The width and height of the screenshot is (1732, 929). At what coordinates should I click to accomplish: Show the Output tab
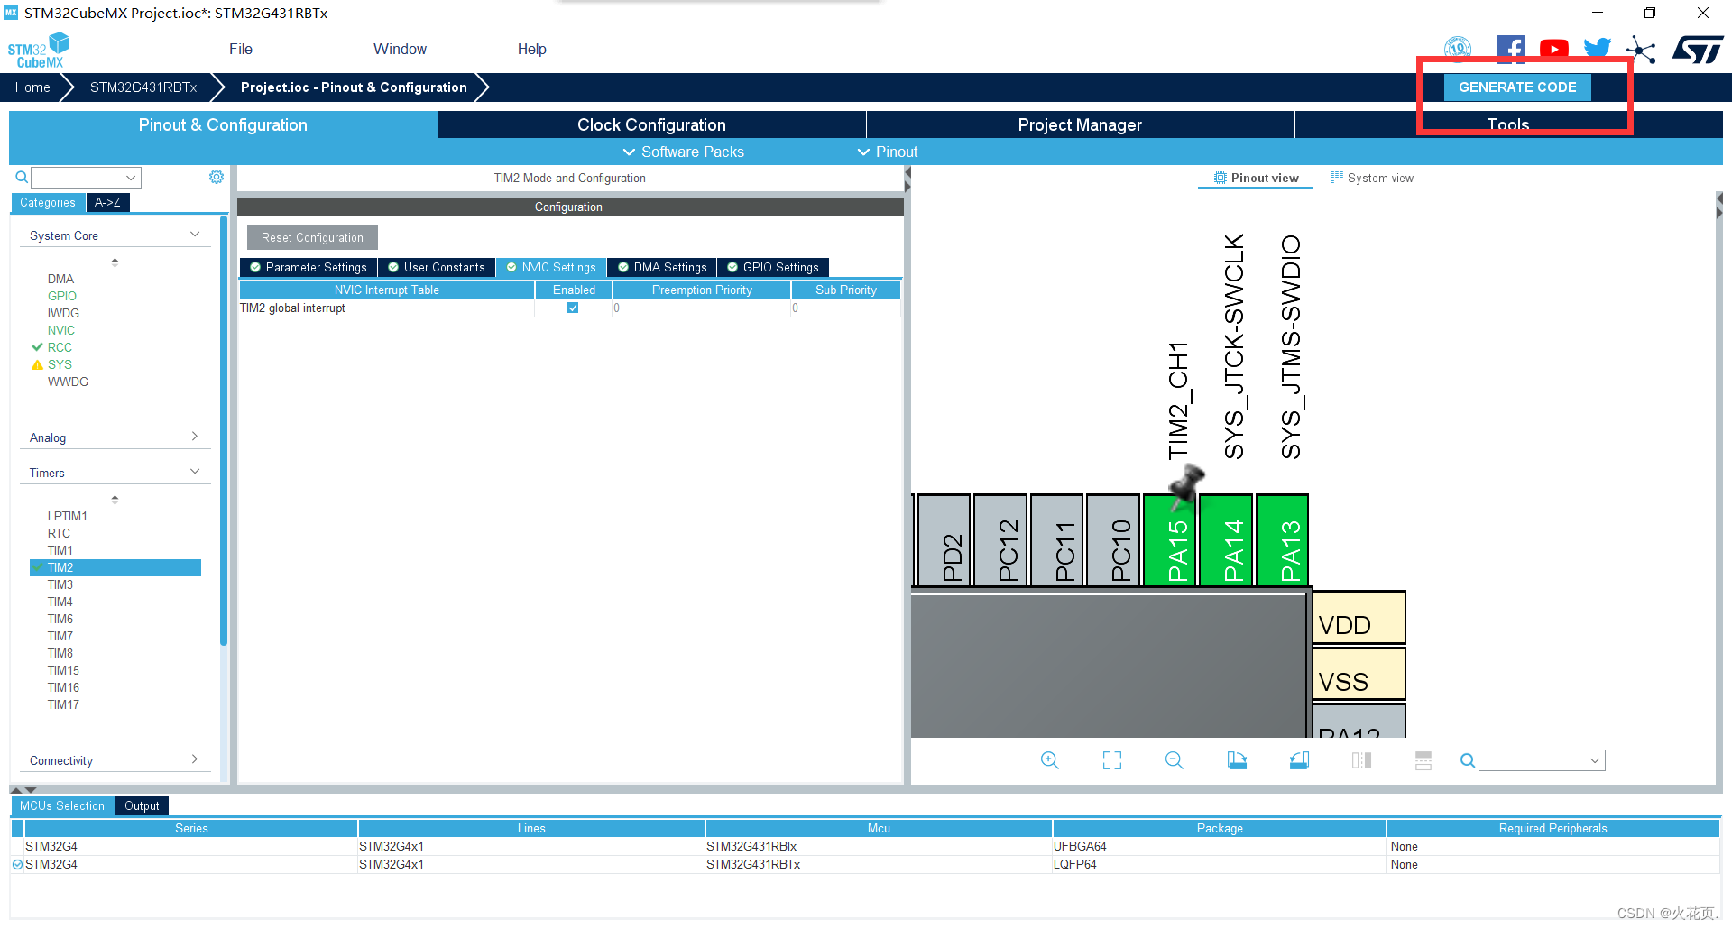pos(142,805)
